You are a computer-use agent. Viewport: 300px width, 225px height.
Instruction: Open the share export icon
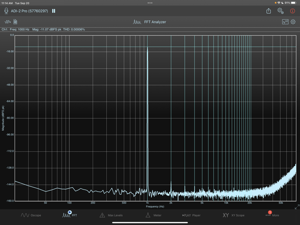pos(269,11)
